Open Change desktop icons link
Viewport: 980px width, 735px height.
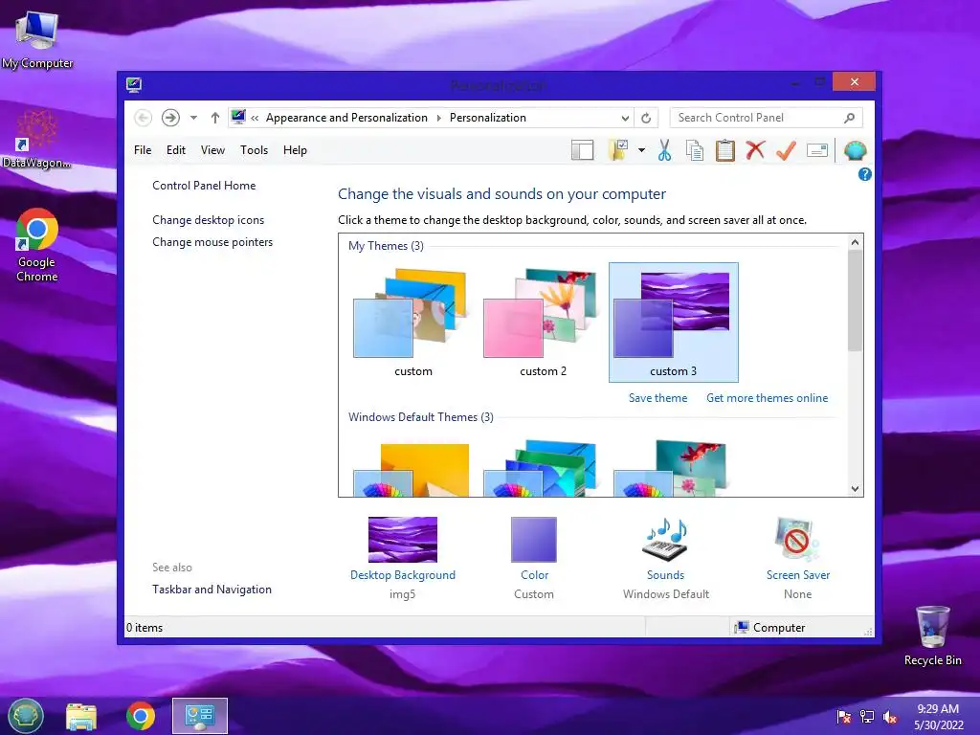pyautogui.click(x=208, y=220)
